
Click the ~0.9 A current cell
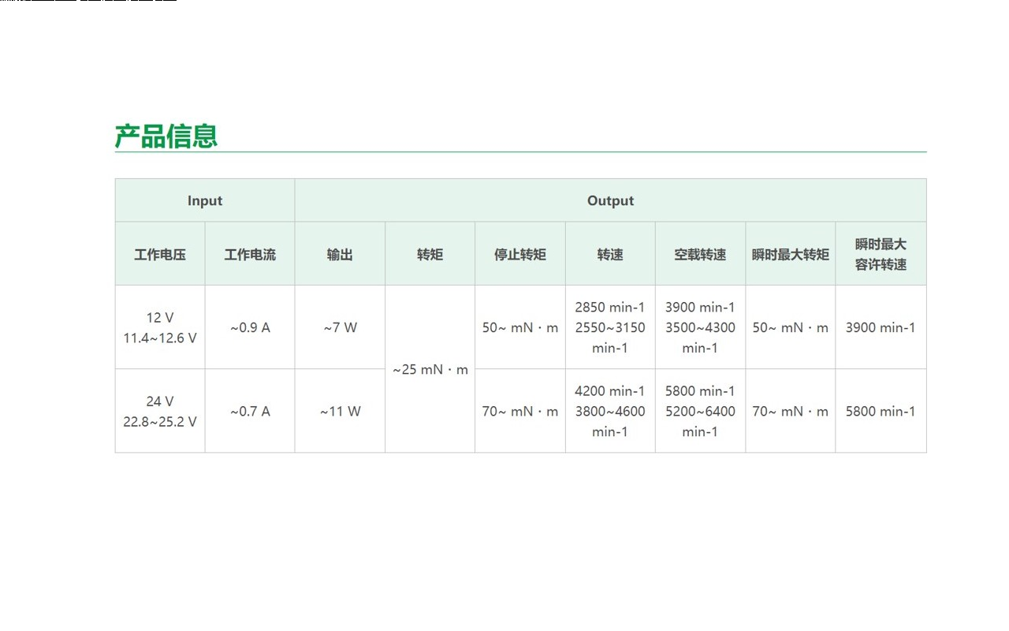click(x=250, y=327)
